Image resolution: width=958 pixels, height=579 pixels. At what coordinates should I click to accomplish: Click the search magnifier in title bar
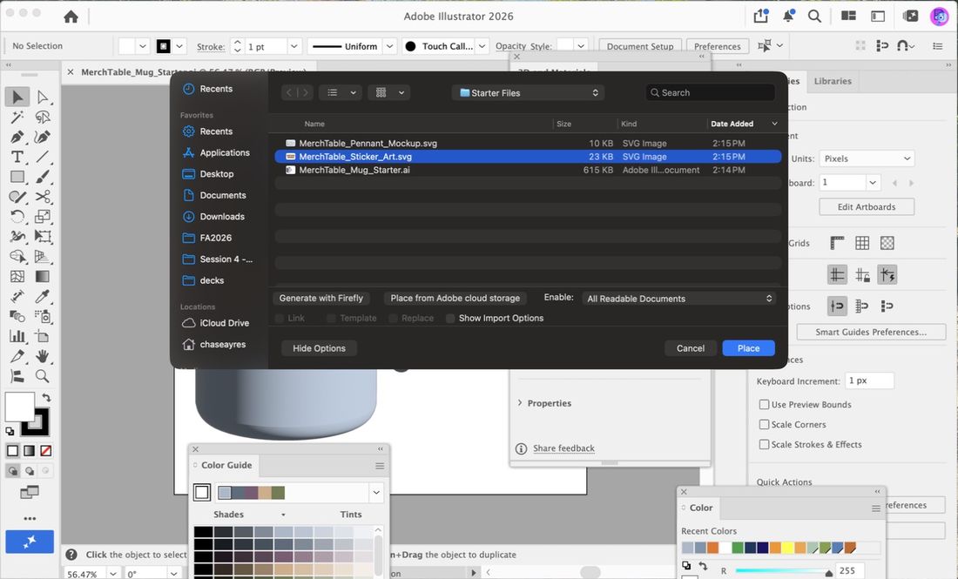point(814,16)
